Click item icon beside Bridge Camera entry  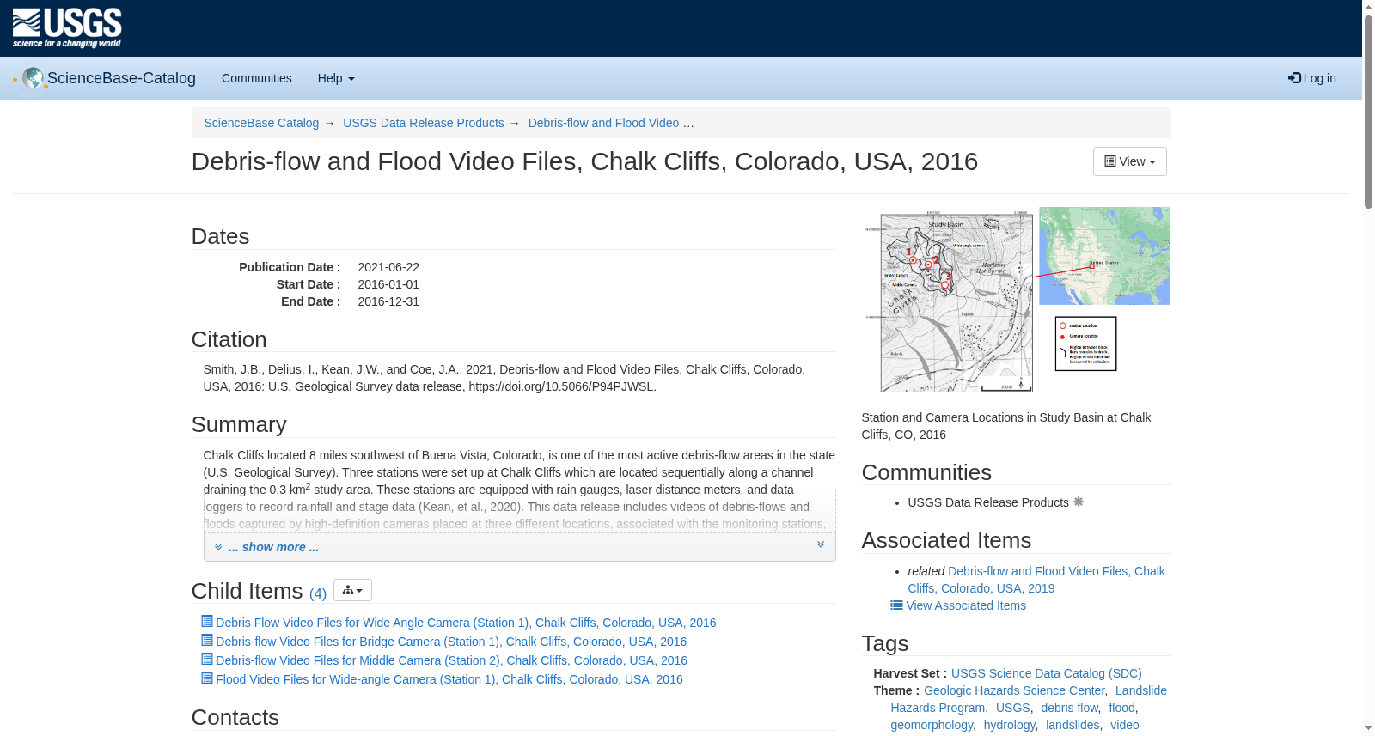[207, 640]
